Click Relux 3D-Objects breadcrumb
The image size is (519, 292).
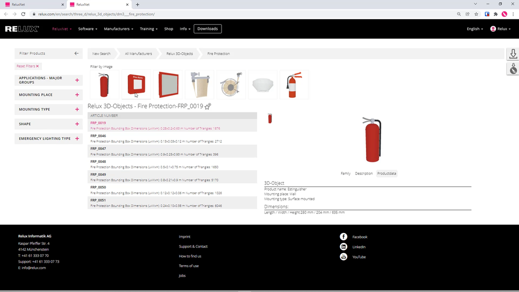click(x=179, y=54)
